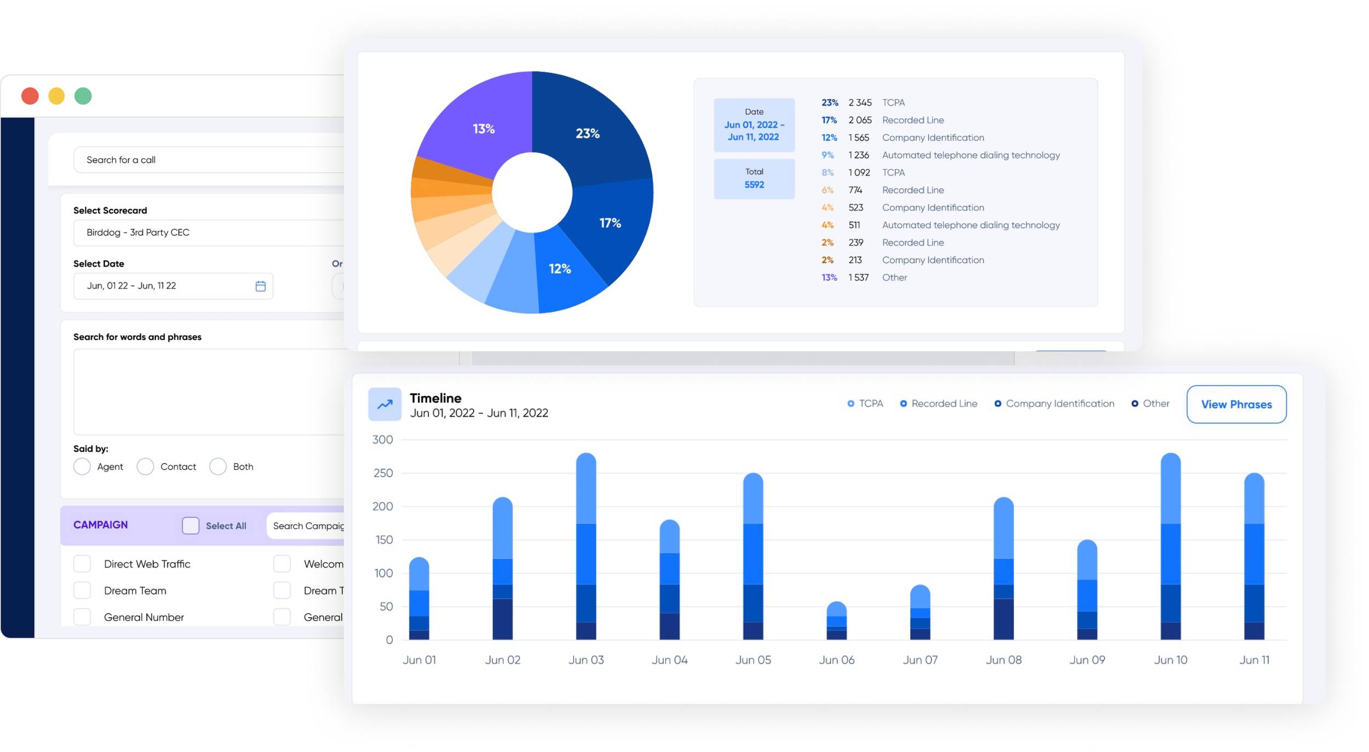Enable the Direct Web Traffic checkbox
This screenshot has width=1369, height=752.
pos(82,564)
